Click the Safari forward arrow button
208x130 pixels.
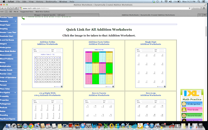6,8
